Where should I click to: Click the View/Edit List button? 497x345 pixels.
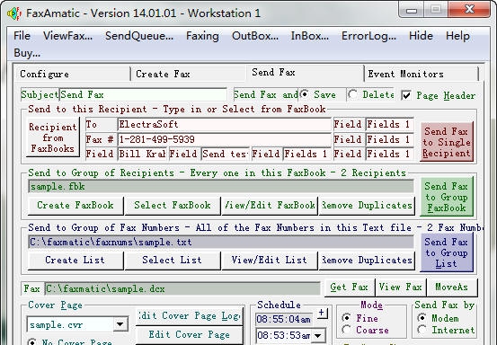(x=270, y=260)
